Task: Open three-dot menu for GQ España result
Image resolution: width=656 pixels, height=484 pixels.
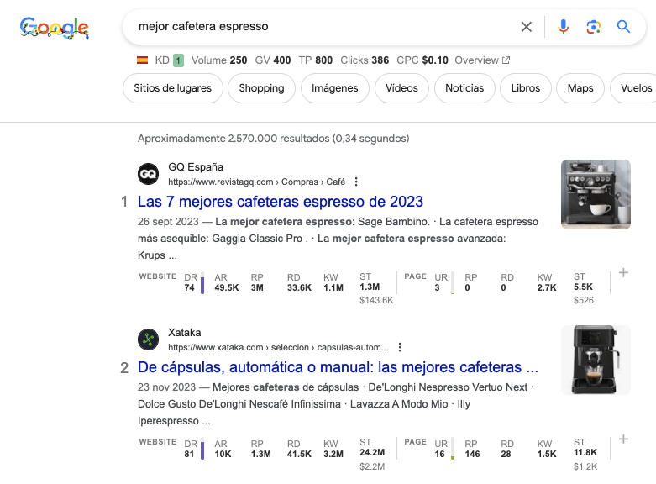Action: click(356, 181)
